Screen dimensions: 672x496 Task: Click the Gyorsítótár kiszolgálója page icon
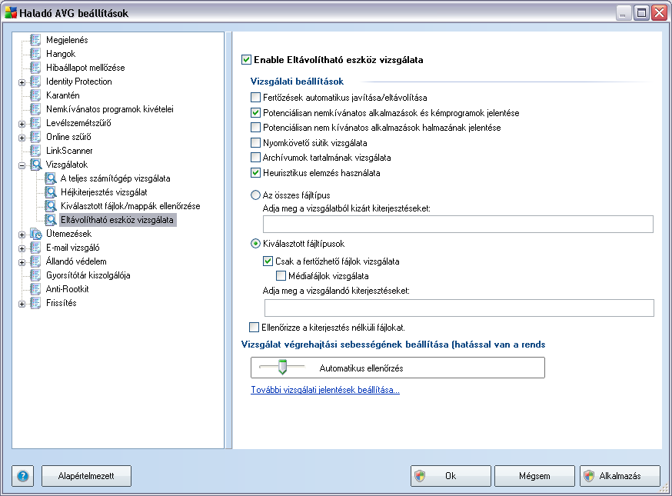click(x=35, y=275)
